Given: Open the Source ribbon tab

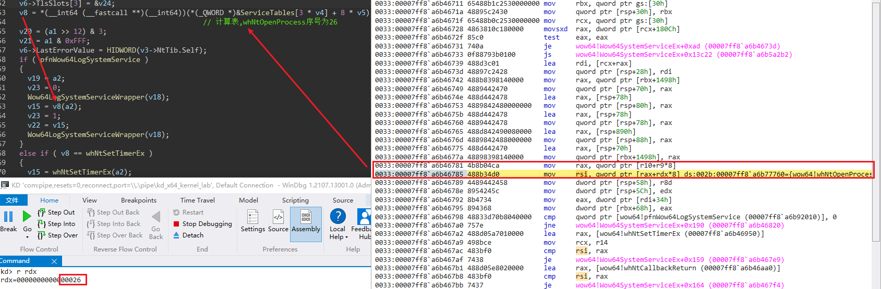Looking at the screenshot, I should 343,200.
